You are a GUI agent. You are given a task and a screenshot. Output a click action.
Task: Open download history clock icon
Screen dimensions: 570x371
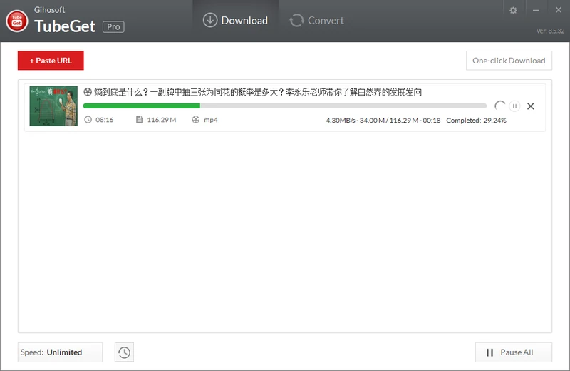tap(124, 352)
